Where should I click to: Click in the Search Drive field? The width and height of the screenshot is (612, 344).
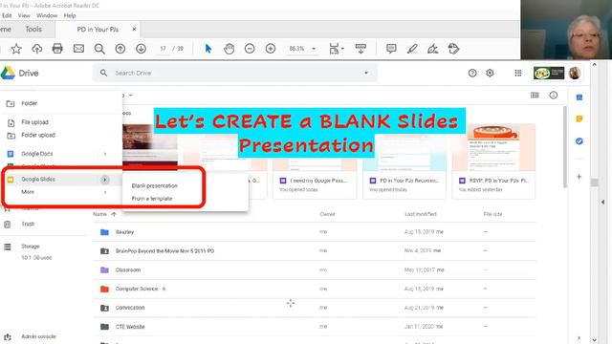235,73
